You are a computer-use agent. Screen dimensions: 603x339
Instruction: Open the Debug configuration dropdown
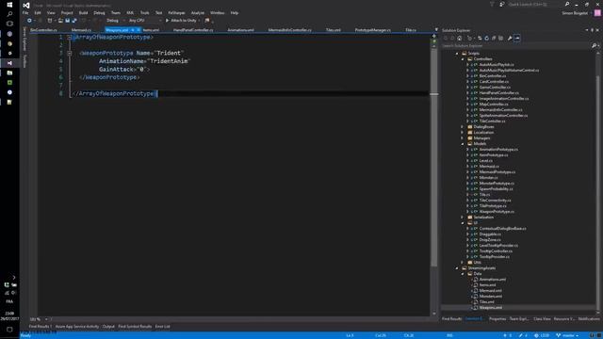coord(115,21)
